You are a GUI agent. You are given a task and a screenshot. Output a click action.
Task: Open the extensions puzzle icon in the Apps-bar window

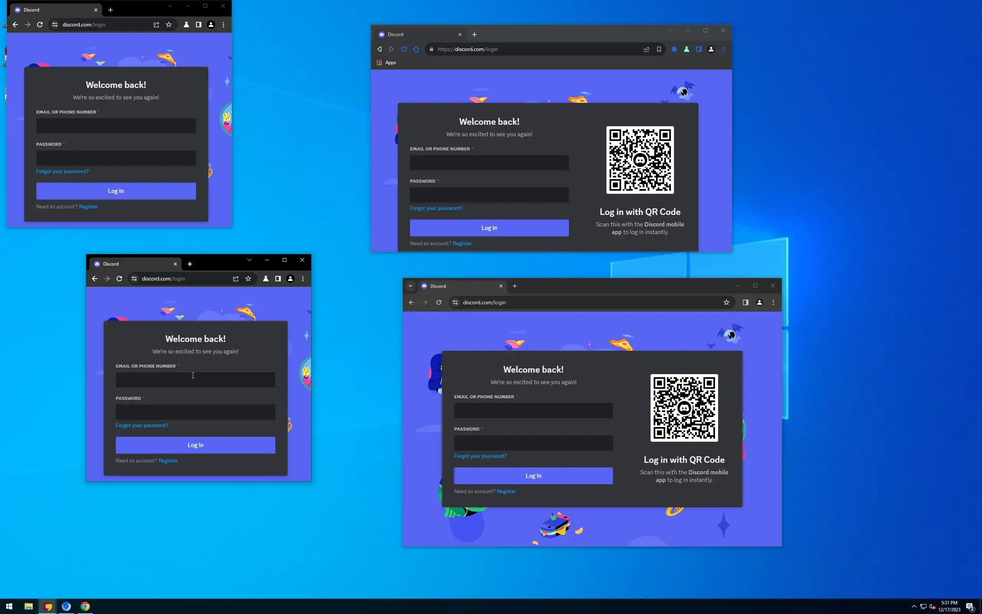(674, 49)
